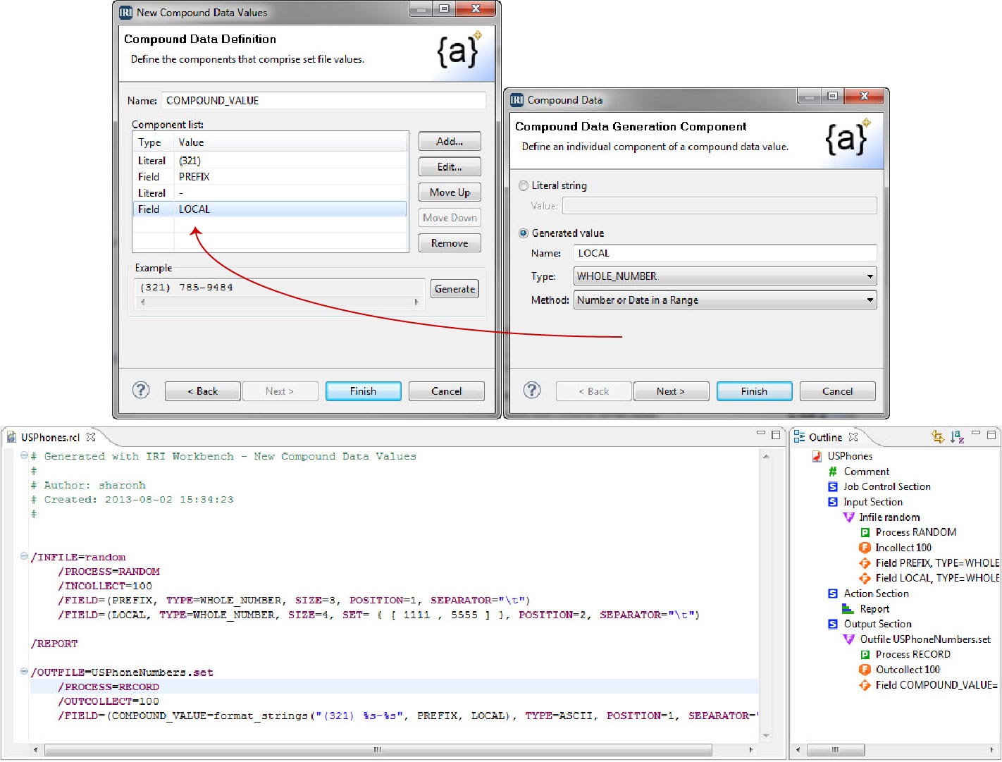The width and height of the screenshot is (1002, 762).
Task: Select Field PREFIX row in component list
Action: (x=270, y=177)
